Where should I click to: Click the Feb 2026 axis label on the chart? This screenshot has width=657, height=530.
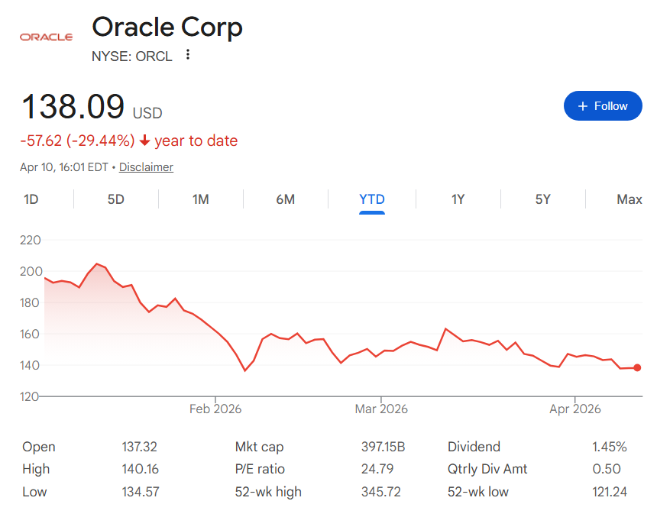point(215,409)
